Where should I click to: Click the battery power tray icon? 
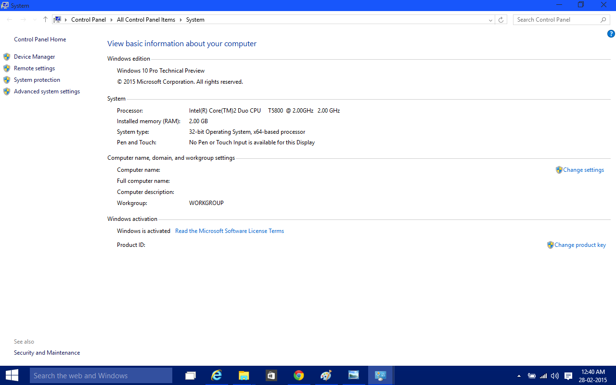click(532, 376)
